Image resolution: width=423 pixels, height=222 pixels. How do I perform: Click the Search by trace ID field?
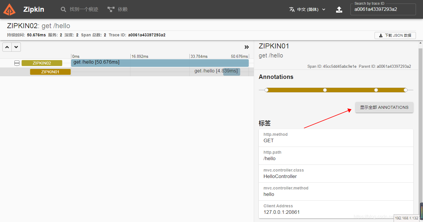383,9
